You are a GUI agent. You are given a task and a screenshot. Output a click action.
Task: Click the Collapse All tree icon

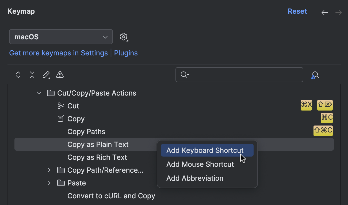pyautogui.click(x=32, y=75)
